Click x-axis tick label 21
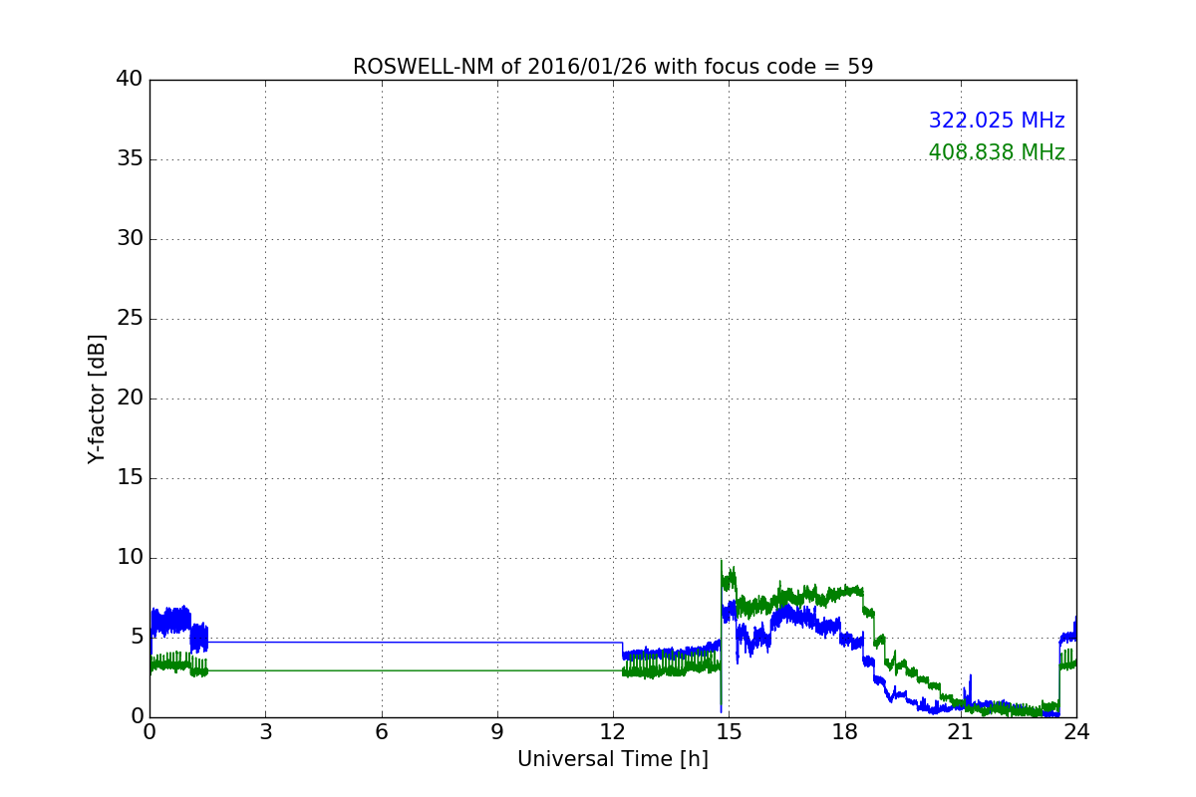The width and height of the screenshot is (1196, 797). [x=961, y=732]
